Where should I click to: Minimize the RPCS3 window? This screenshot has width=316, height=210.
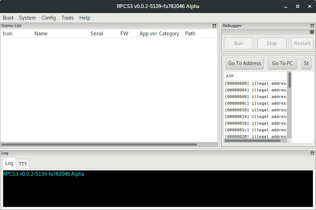coord(286,6)
